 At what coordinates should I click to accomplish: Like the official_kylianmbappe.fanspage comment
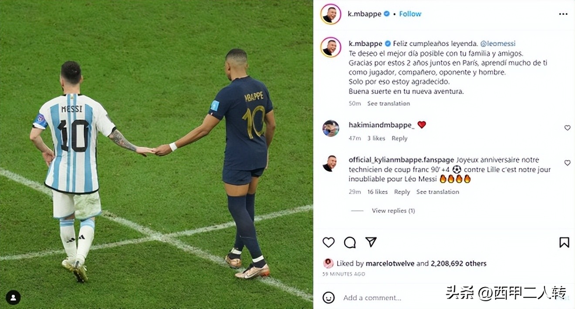567,163
